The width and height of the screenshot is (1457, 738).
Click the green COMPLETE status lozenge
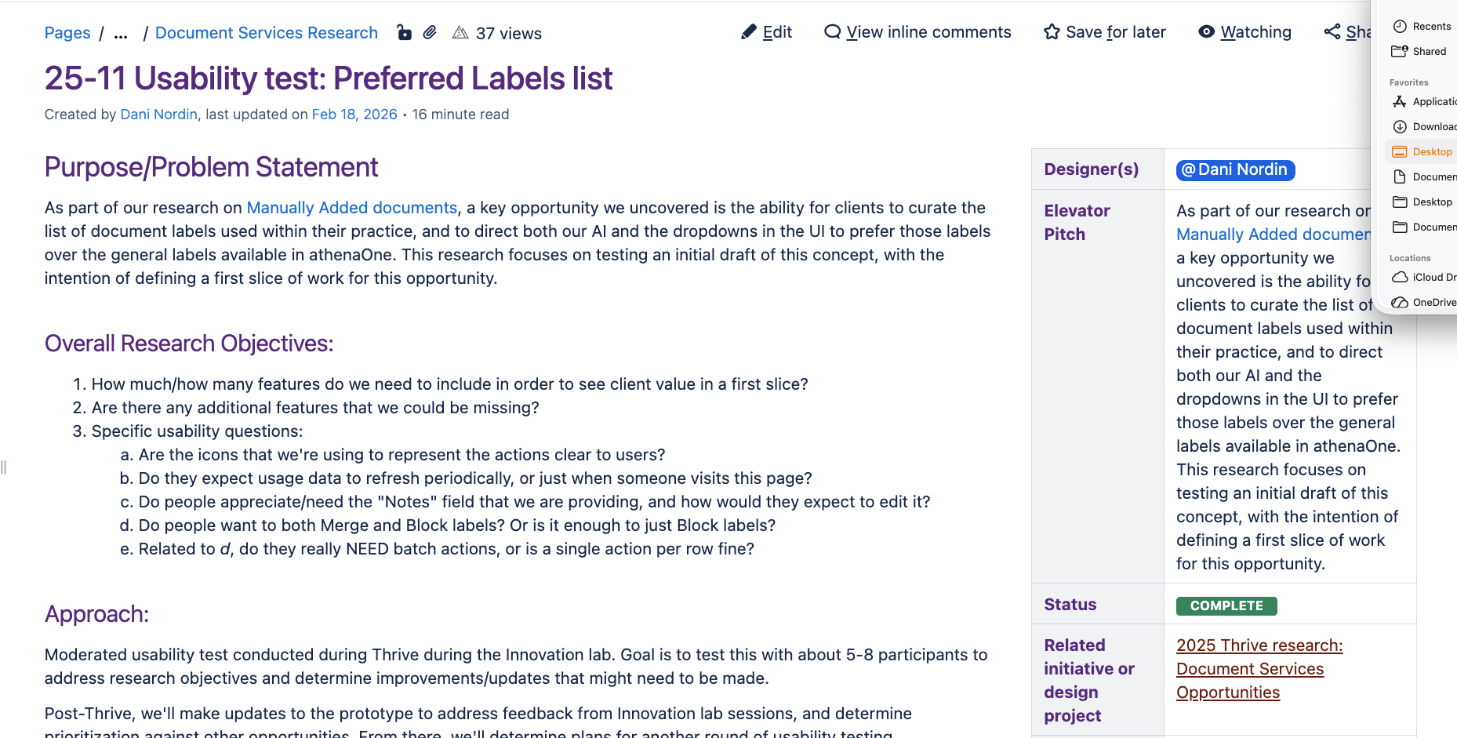tap(1226, 606)
